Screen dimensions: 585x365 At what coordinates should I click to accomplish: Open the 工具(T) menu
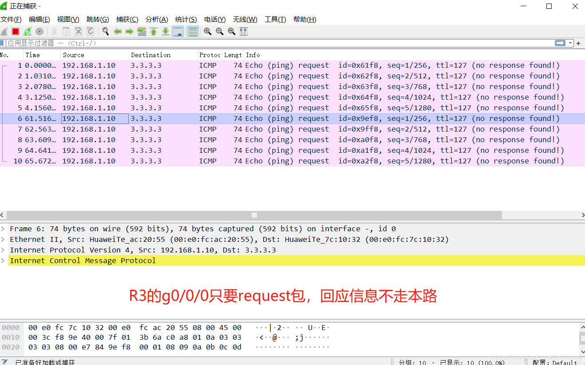(275, 19)
